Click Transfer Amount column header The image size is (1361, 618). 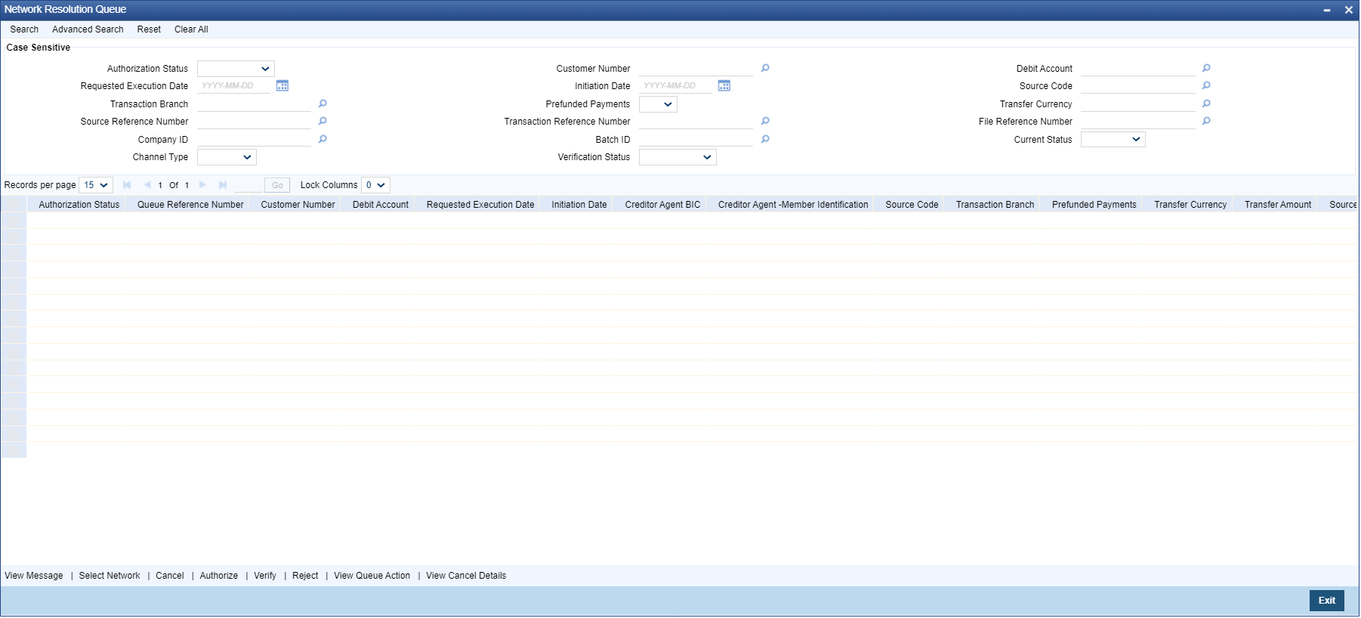point(1278,205)
